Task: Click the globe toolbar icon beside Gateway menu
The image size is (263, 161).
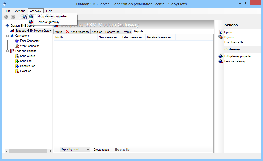Action: point(25,17)
